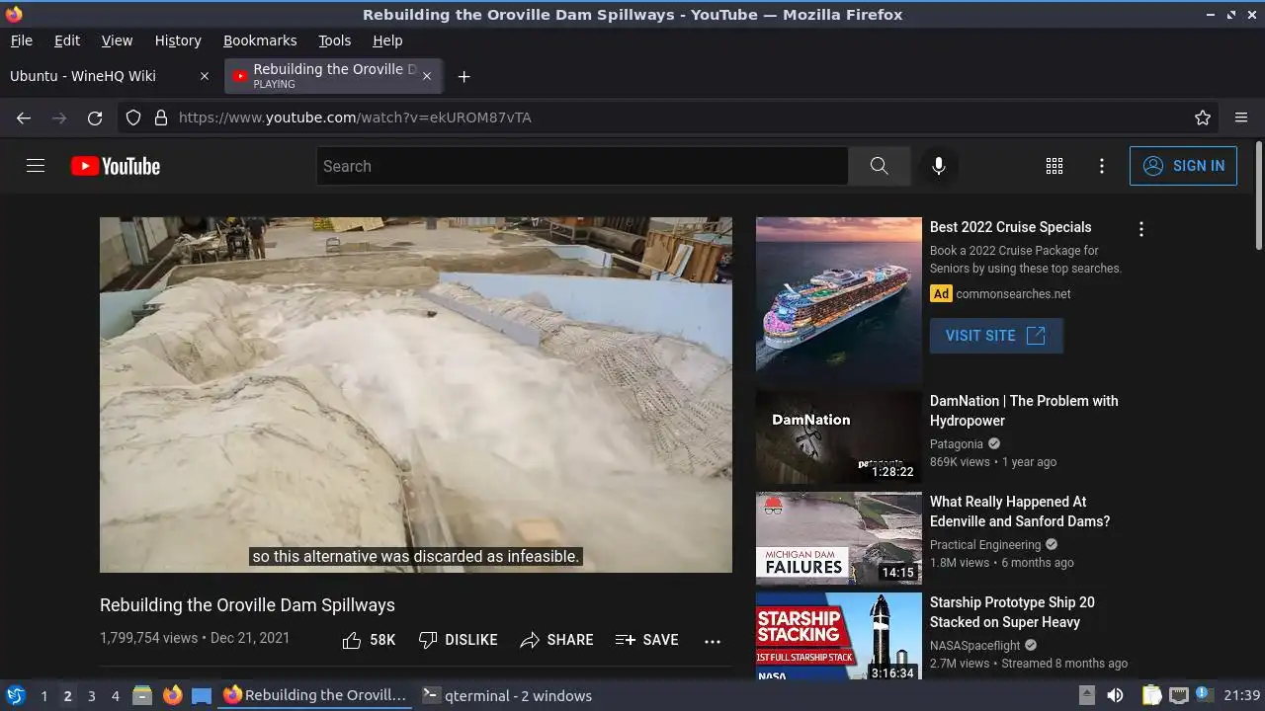The image size is (1265, 711).
Task: Open the History menu
Action: [x=178, y=40]
